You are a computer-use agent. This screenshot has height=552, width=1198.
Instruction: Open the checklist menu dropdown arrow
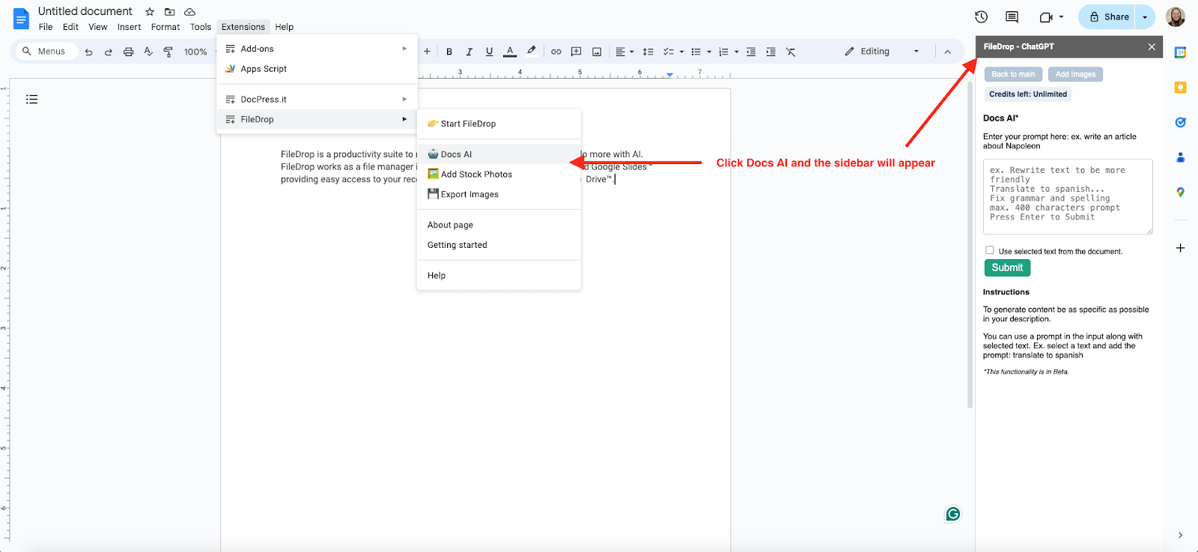(681, 52)
